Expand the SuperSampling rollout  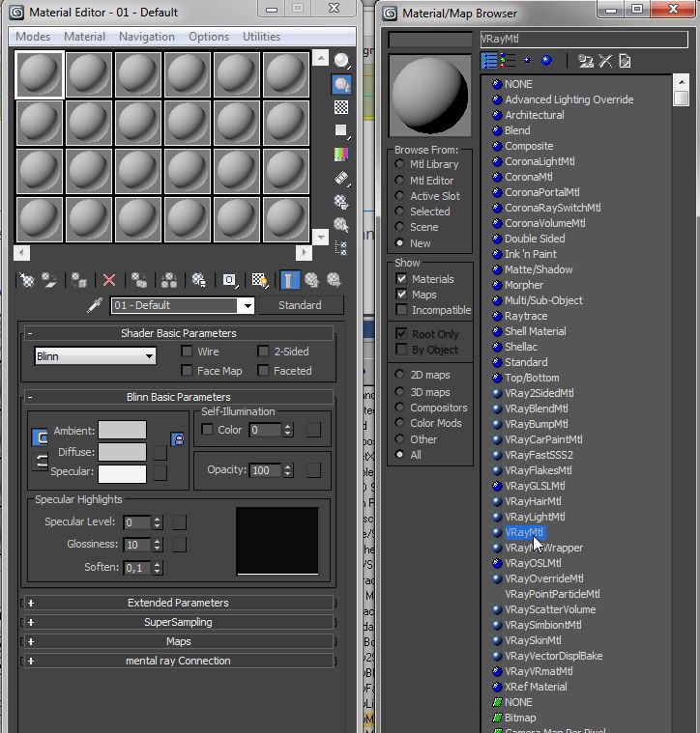coord(178,622)
